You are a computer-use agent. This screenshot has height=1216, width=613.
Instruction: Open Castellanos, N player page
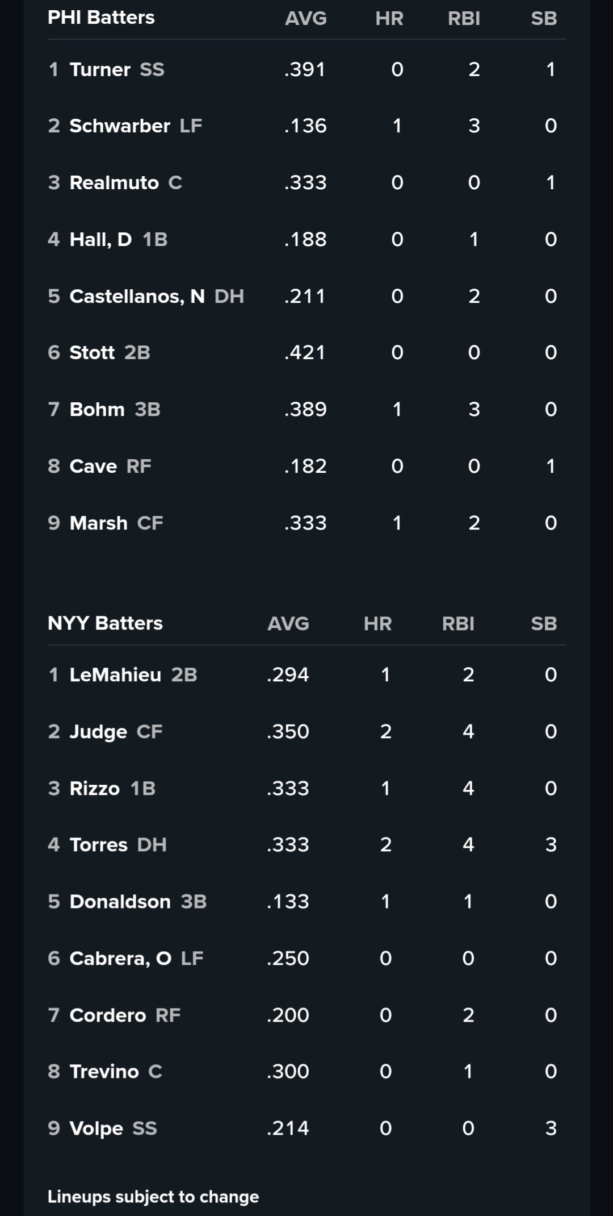pos(136,296)
